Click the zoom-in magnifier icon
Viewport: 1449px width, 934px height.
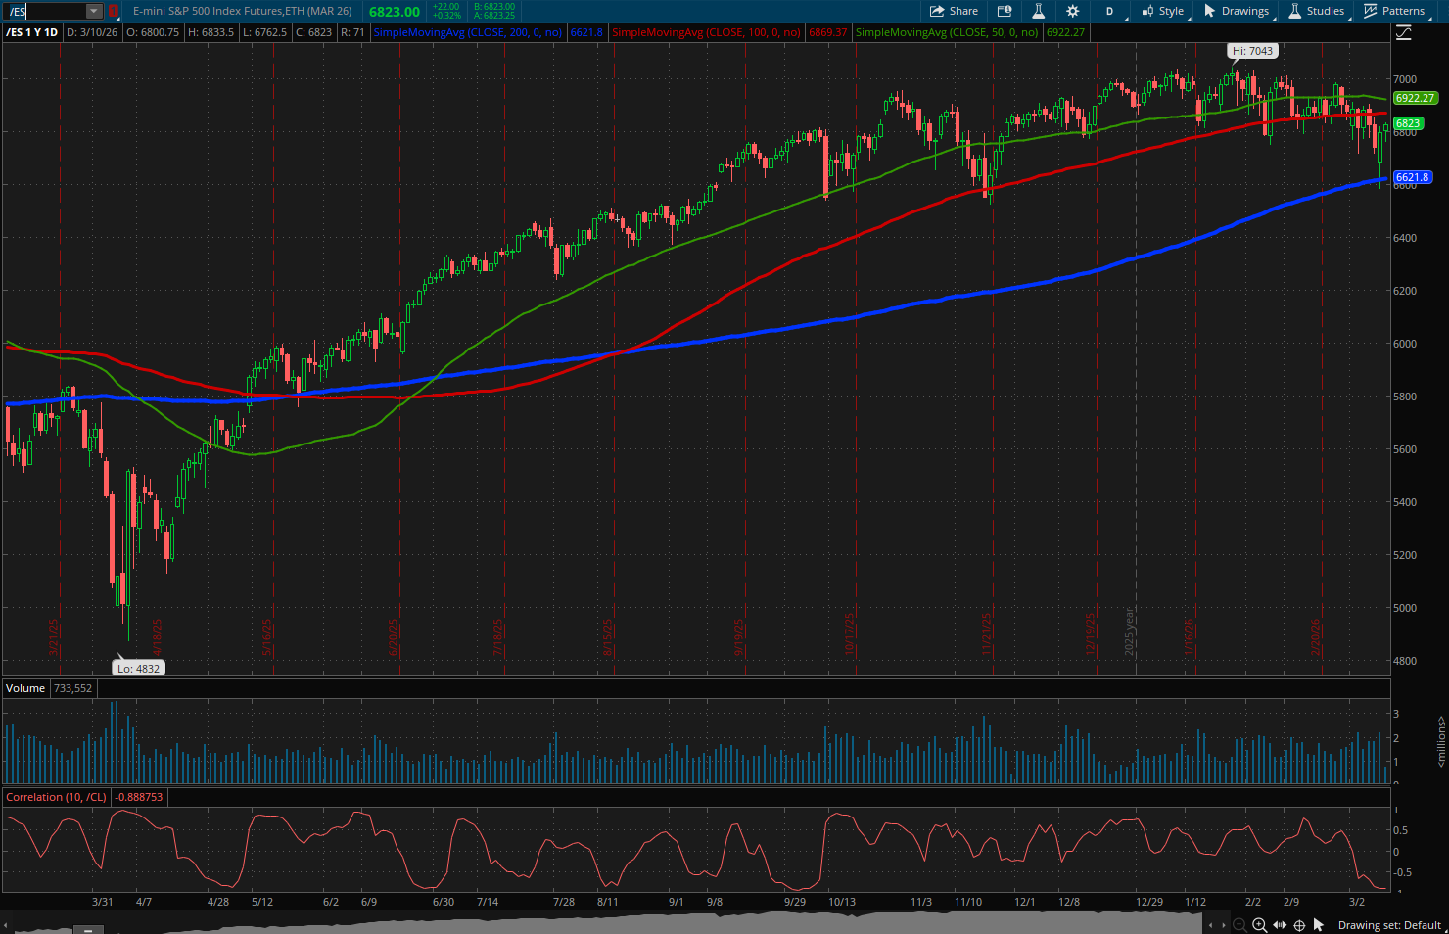click(1259, 924)
